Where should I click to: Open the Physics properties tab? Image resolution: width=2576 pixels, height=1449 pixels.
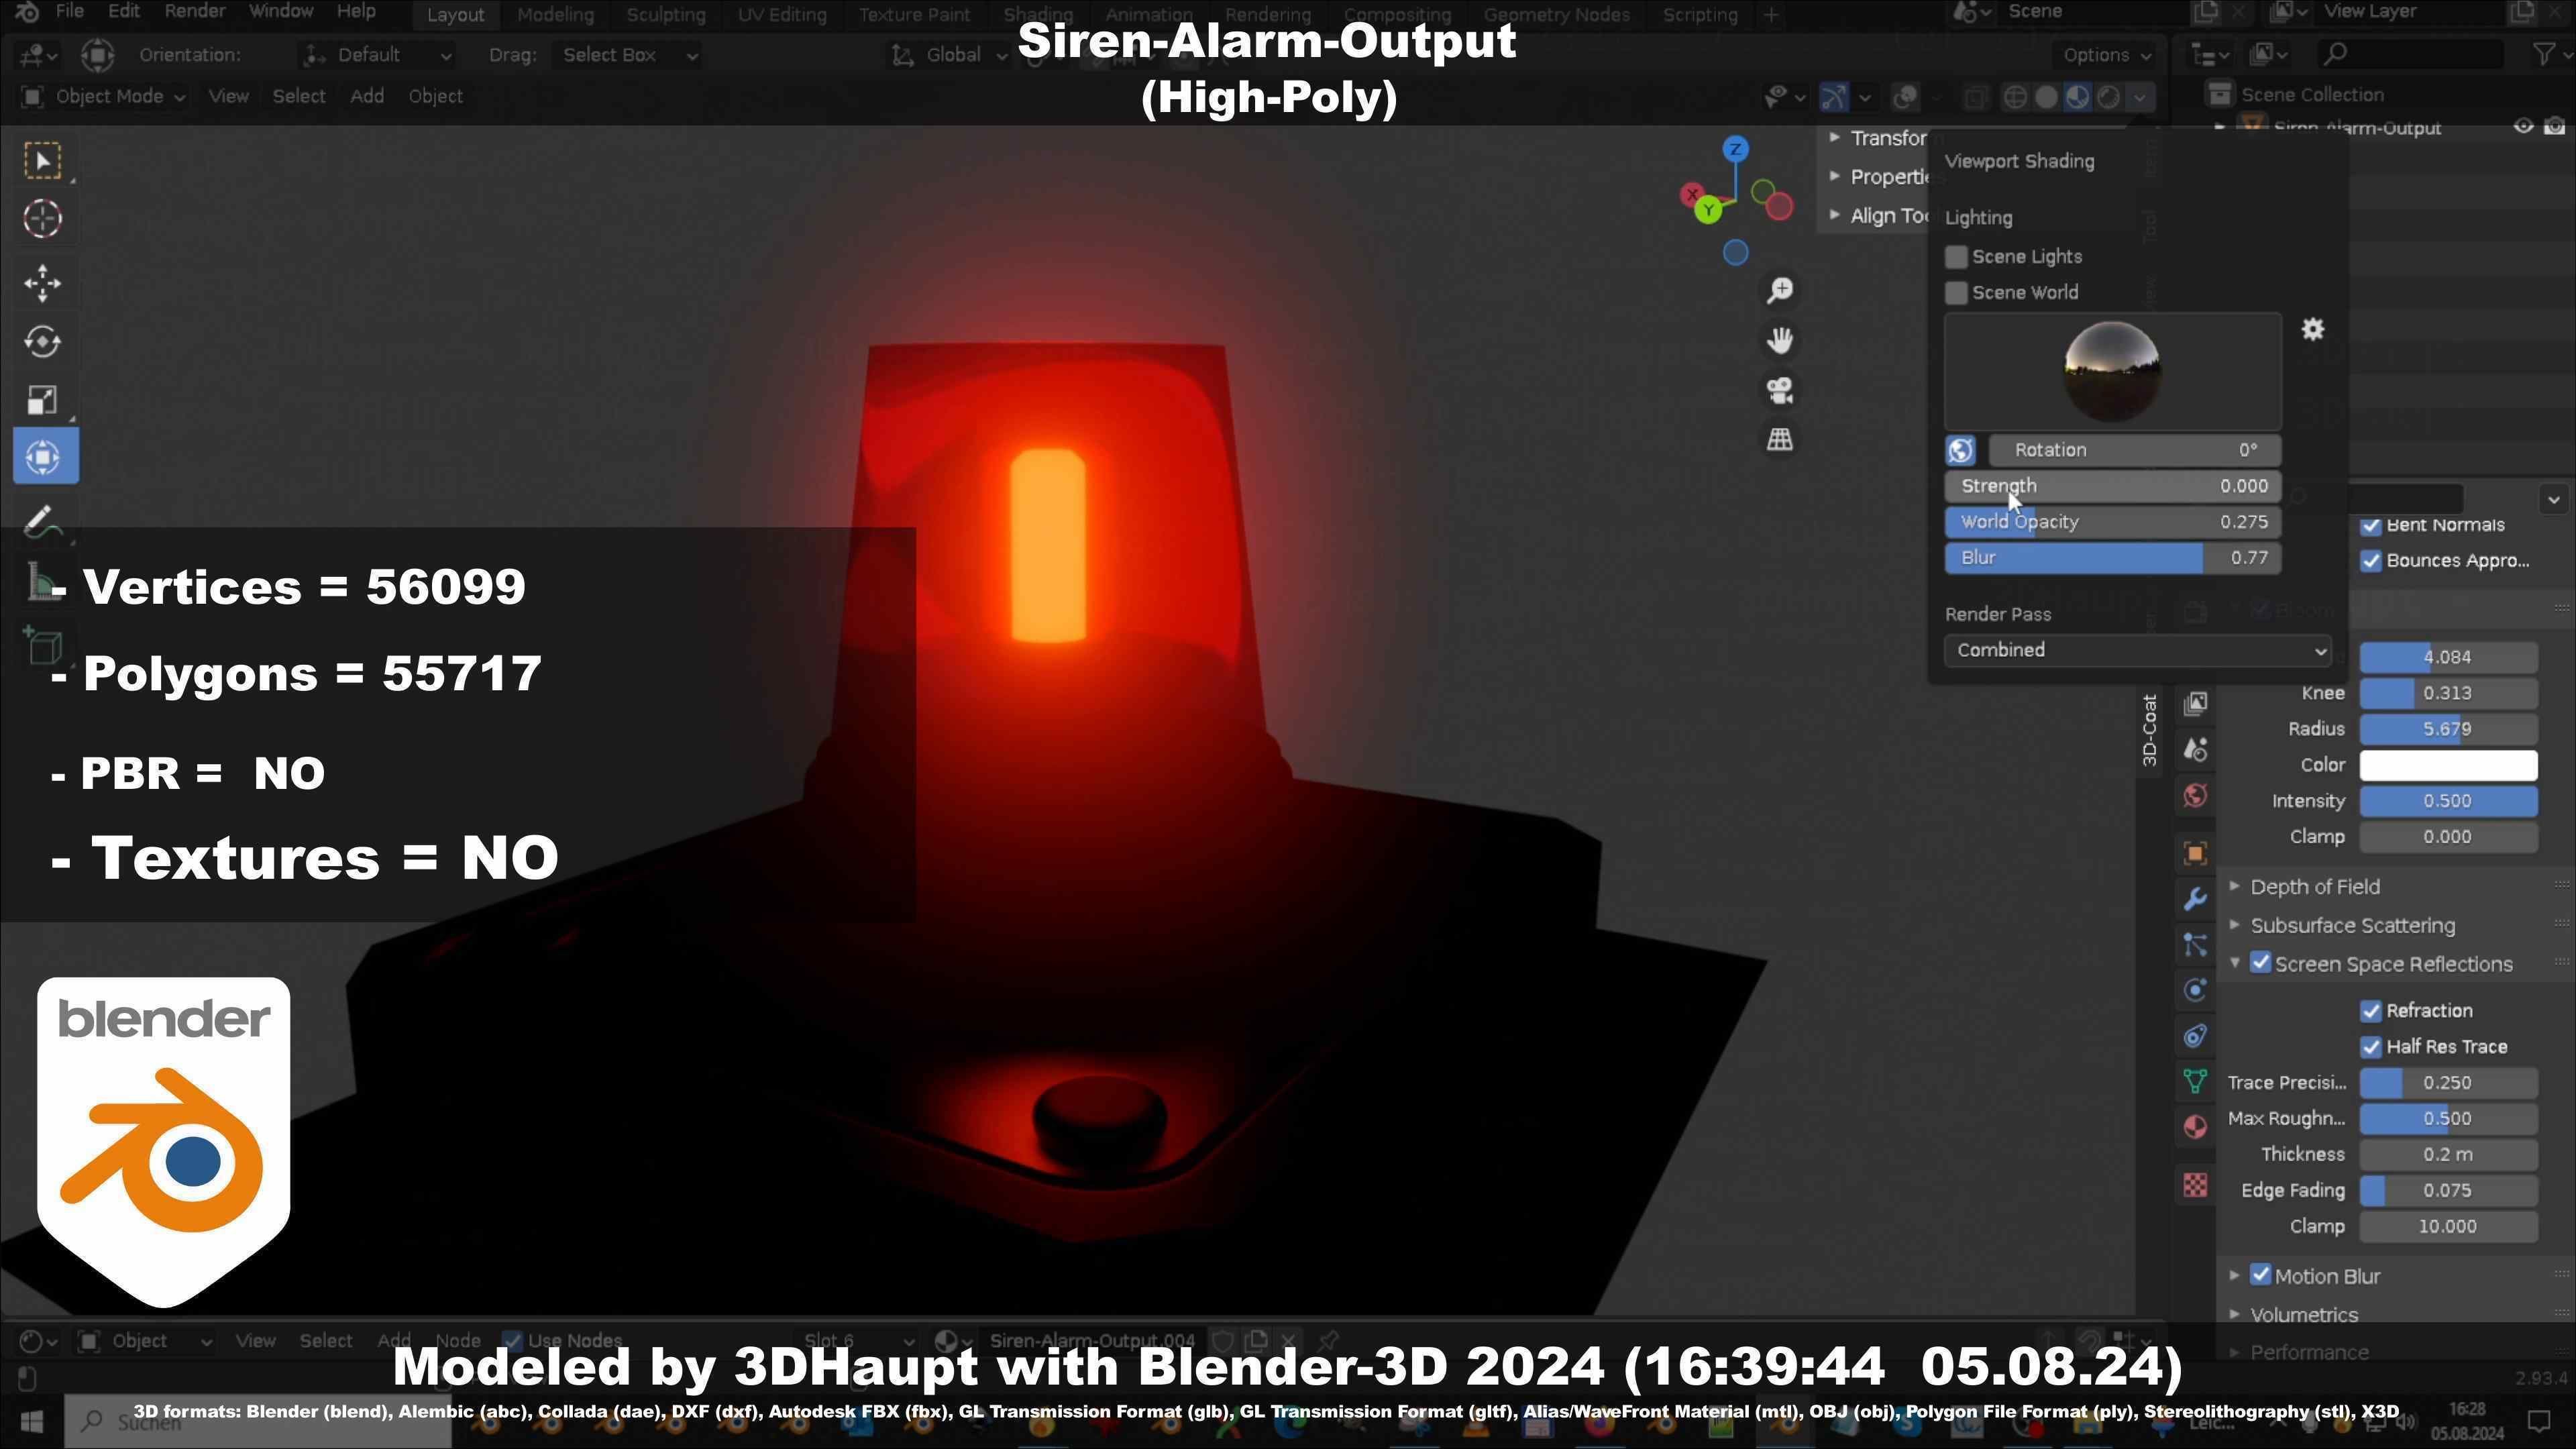point(2195,990)
